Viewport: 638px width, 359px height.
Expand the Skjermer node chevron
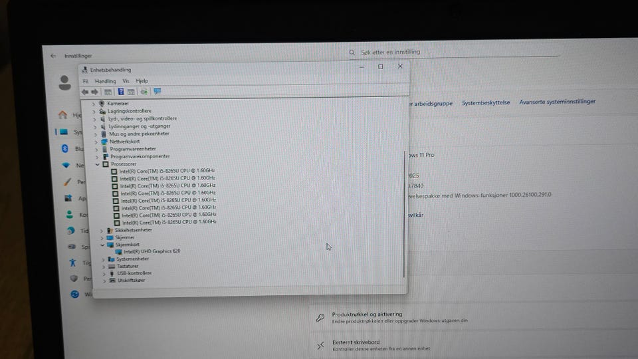[x=102, y=238]
